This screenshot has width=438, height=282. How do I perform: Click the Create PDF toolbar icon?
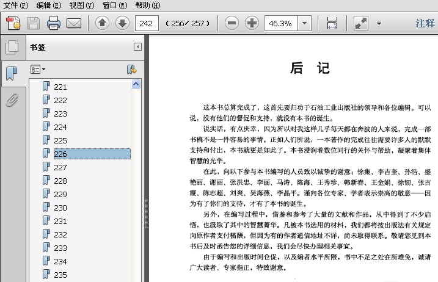[x=13, y=24]
